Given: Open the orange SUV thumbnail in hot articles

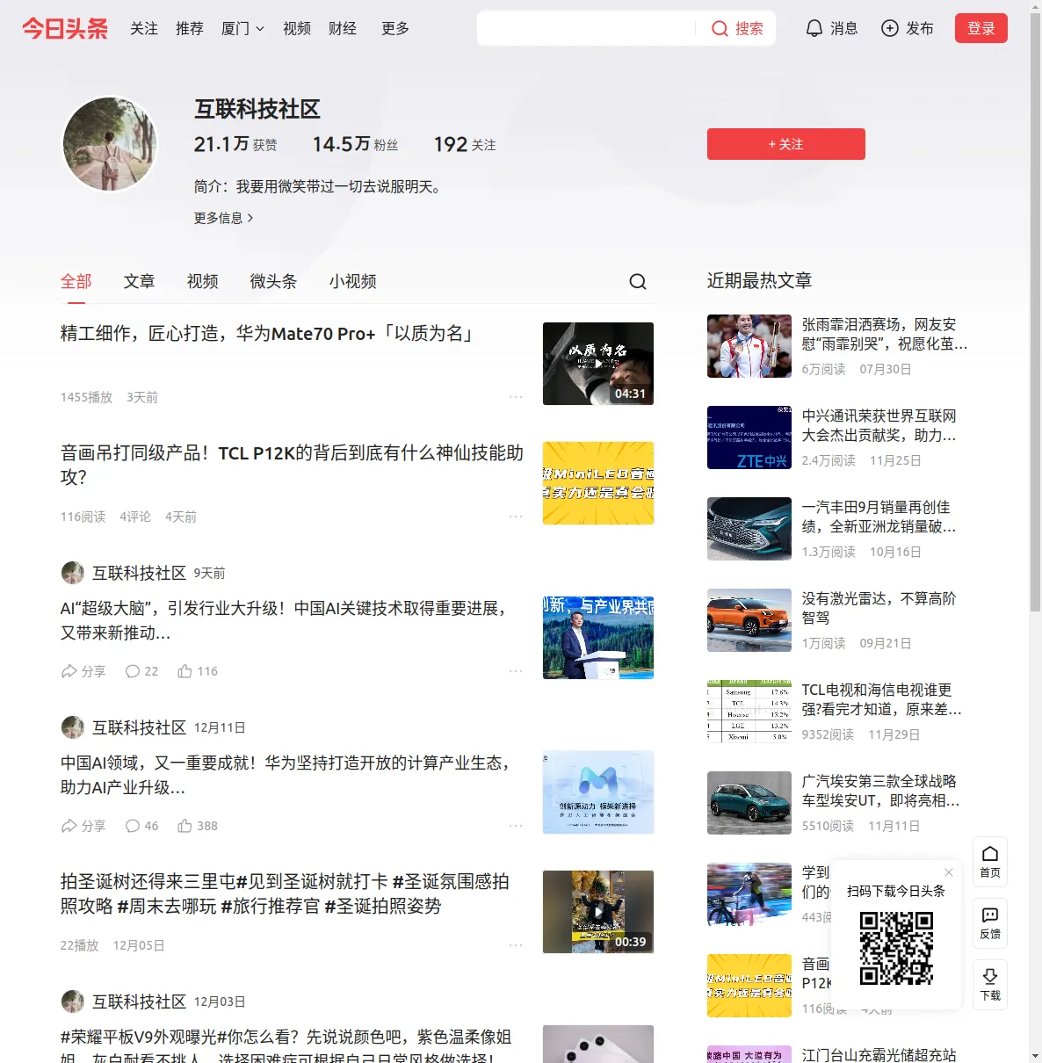Looking at the screenshot, I should click(x=749, y=620).
